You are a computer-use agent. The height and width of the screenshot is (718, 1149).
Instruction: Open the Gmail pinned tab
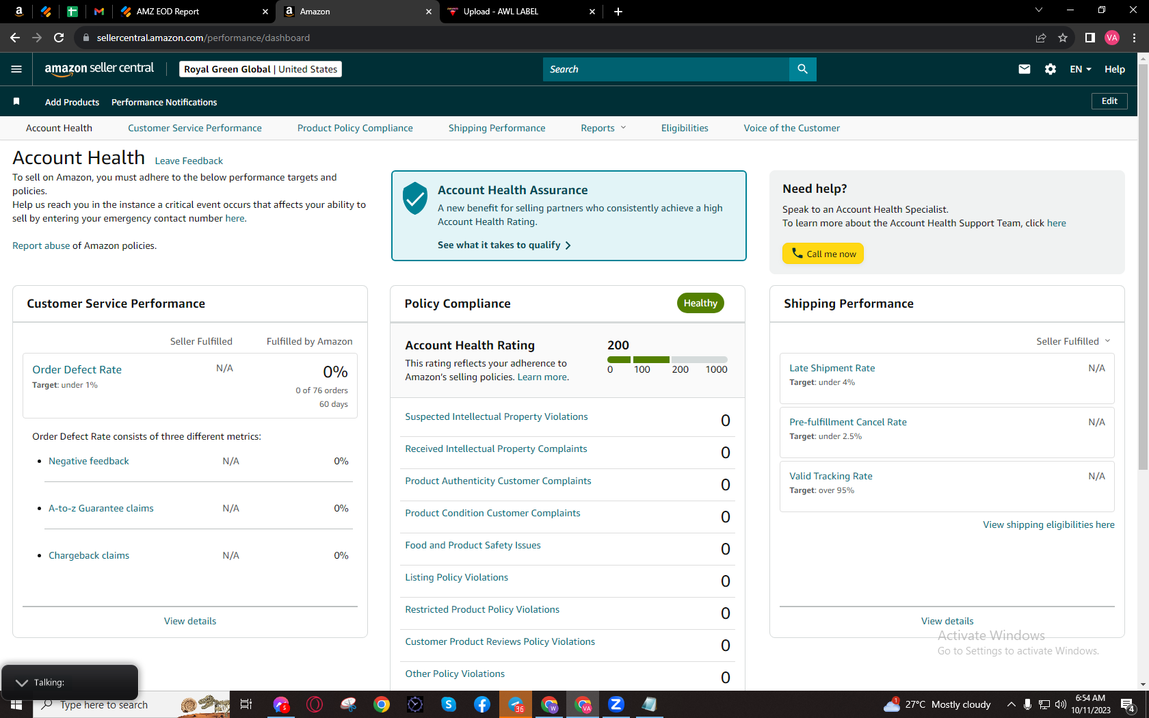(x=99, y=12)
